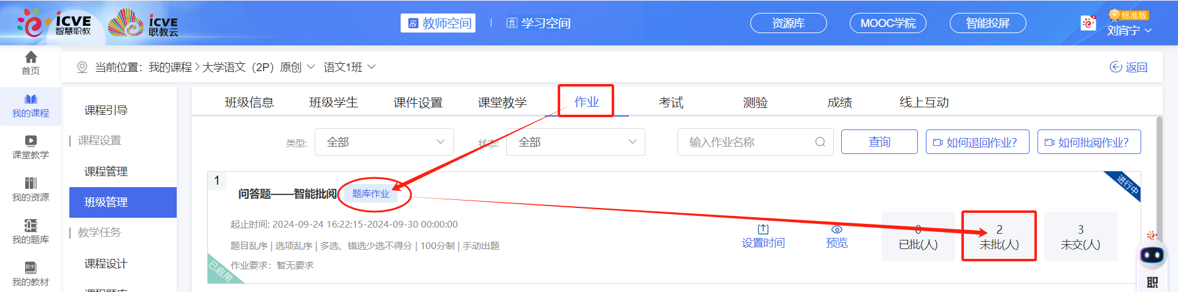
Task: Open 我的教材 sidebar icon
Action: click(x=31, y=267)
